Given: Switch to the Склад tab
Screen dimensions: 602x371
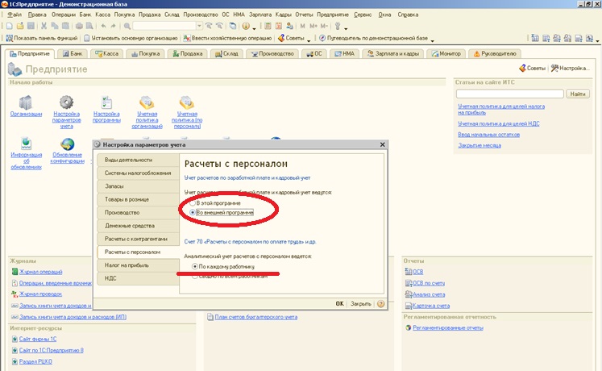Looking at the screenshot, I should (226, 54).
